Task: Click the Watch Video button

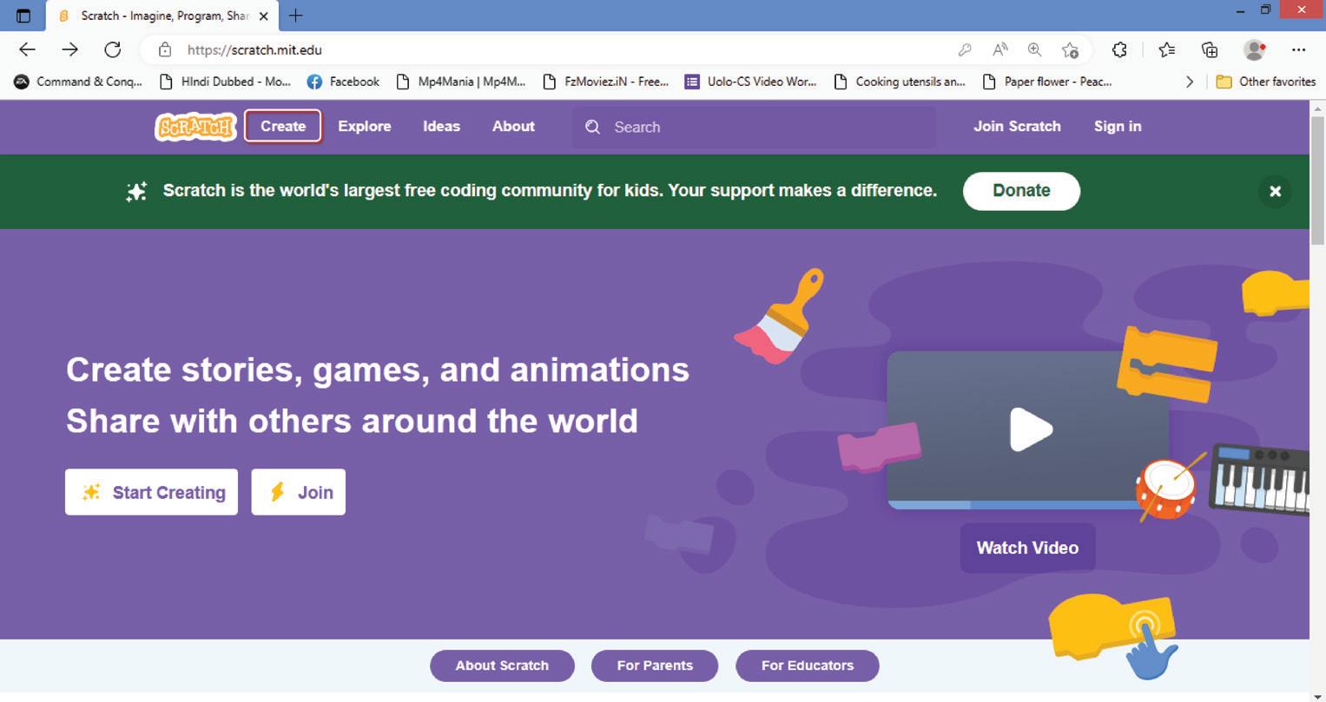Action: [1027, 548]
